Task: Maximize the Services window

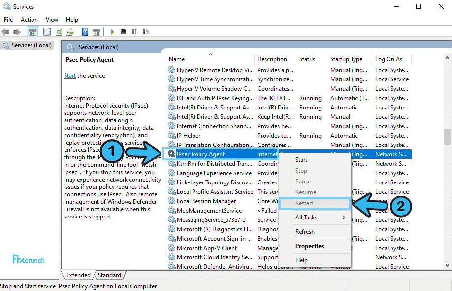Action: [x=419, y=6]
